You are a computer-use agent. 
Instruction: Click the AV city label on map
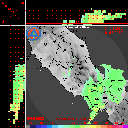[x=106, y=103]
